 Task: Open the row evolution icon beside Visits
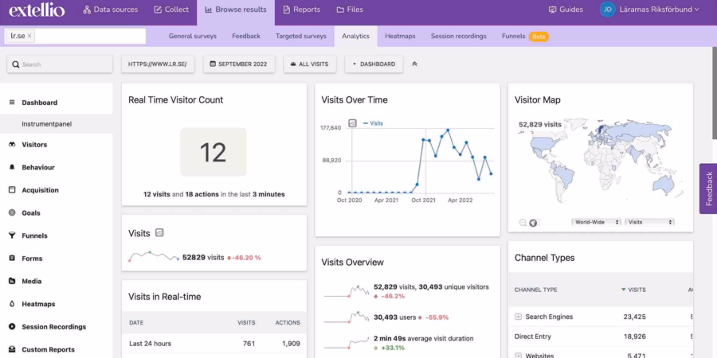pyautogui.click(x=159, y=233)
